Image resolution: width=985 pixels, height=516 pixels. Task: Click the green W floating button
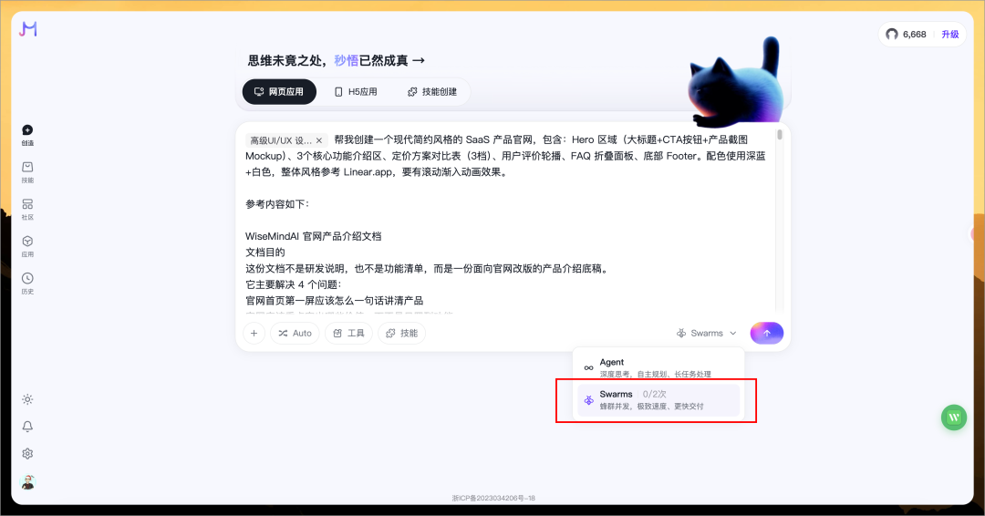click(954, 418)
